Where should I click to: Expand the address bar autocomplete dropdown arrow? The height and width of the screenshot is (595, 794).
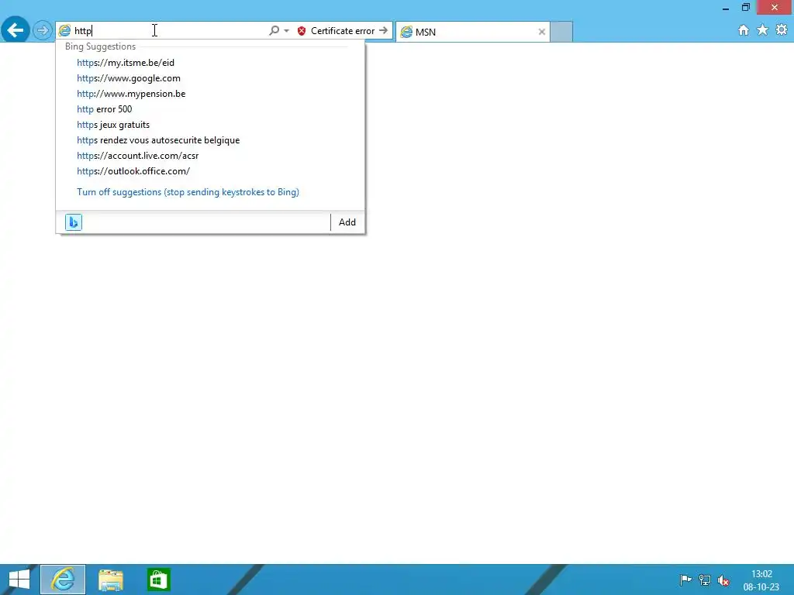[x=287, y=31]
